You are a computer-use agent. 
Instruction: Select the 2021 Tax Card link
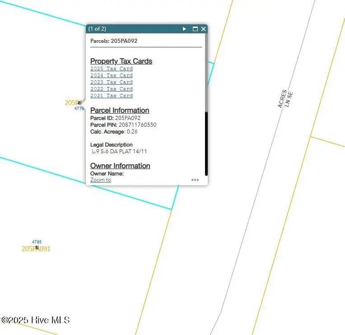(x=111, y=96)
